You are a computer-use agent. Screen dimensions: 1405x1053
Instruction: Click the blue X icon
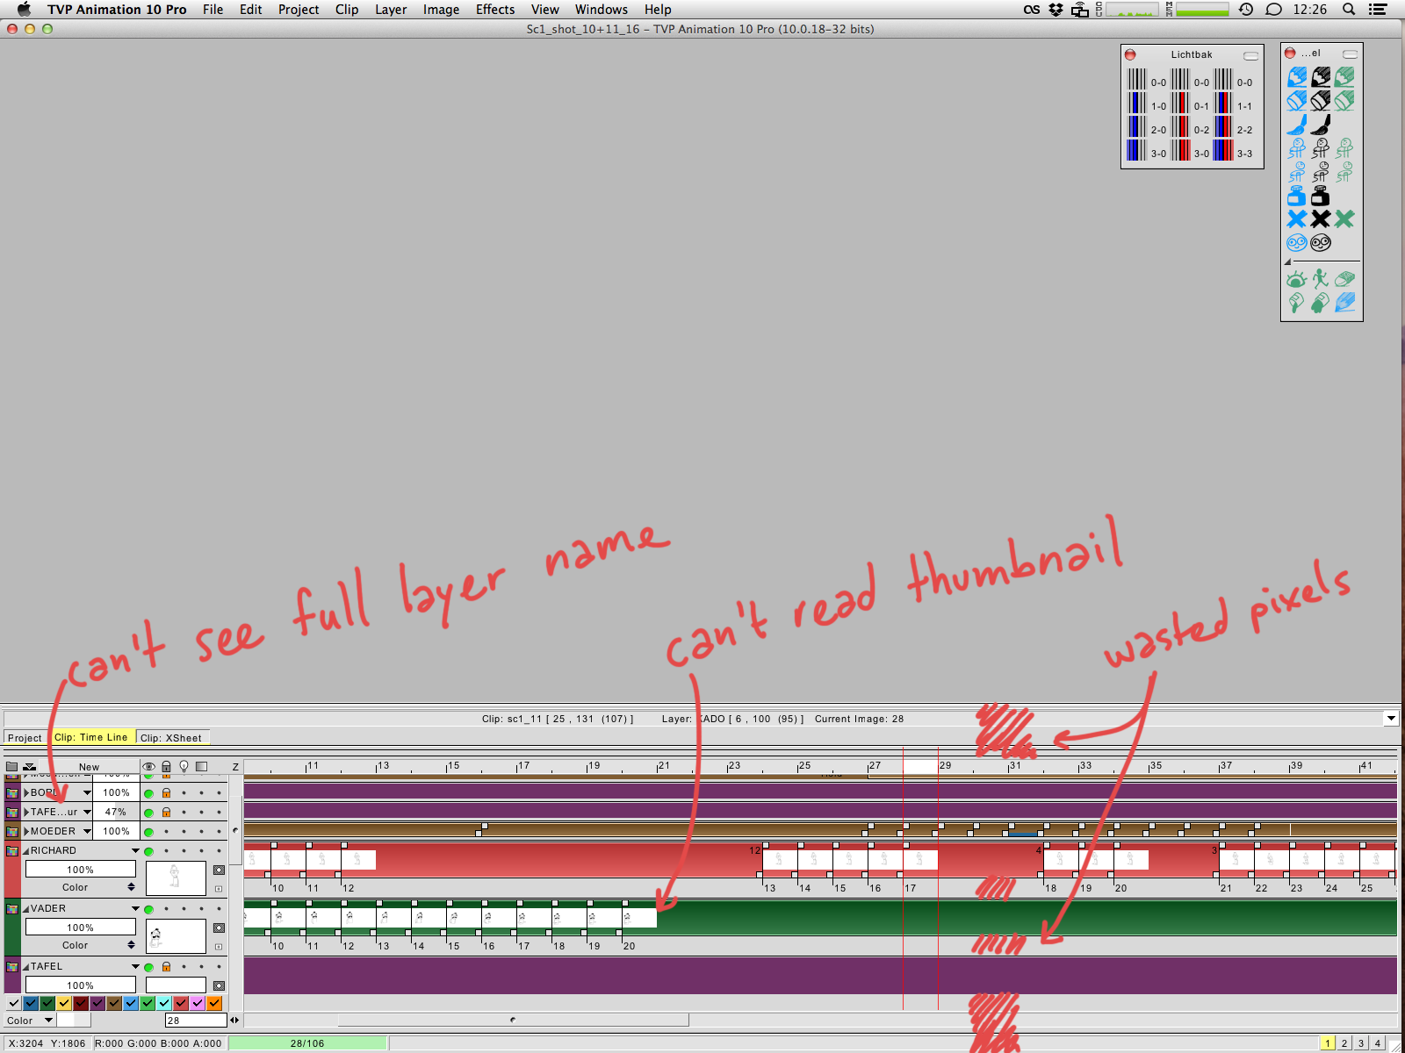[x=1297, y=218]
